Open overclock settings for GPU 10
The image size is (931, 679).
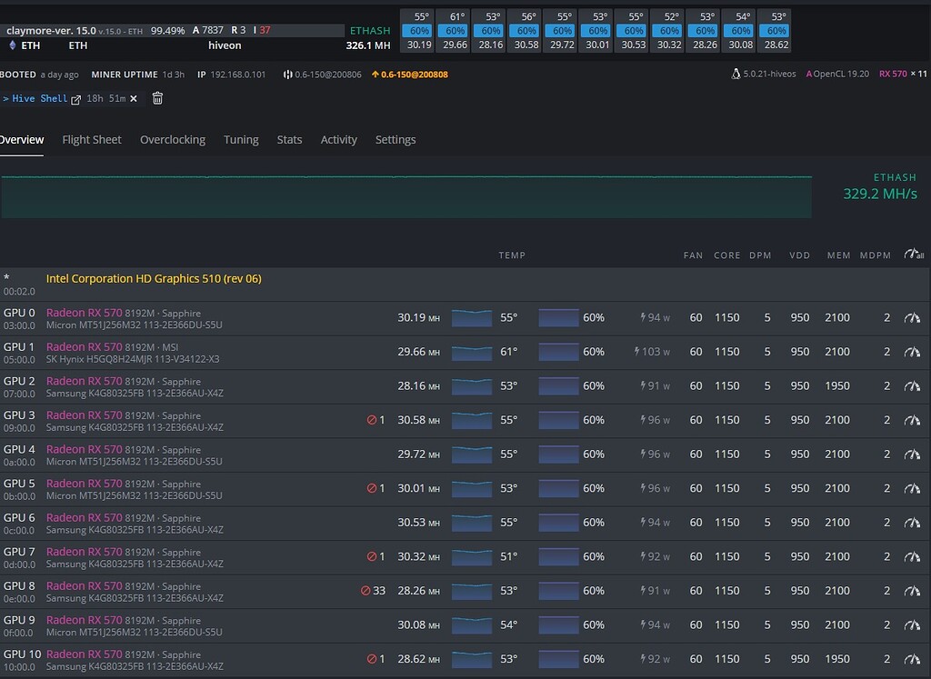(911, 659)
